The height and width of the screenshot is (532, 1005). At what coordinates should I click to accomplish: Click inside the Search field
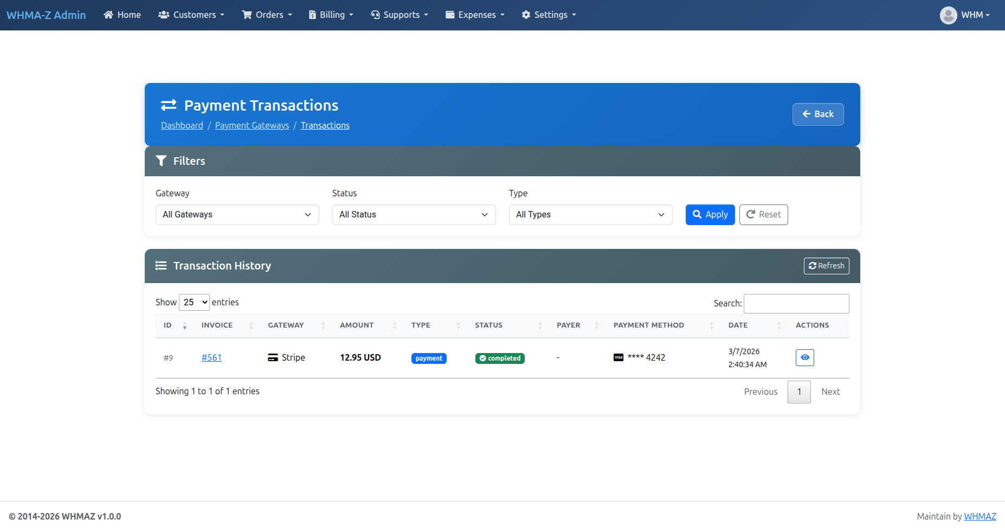[x=796, y=303]
